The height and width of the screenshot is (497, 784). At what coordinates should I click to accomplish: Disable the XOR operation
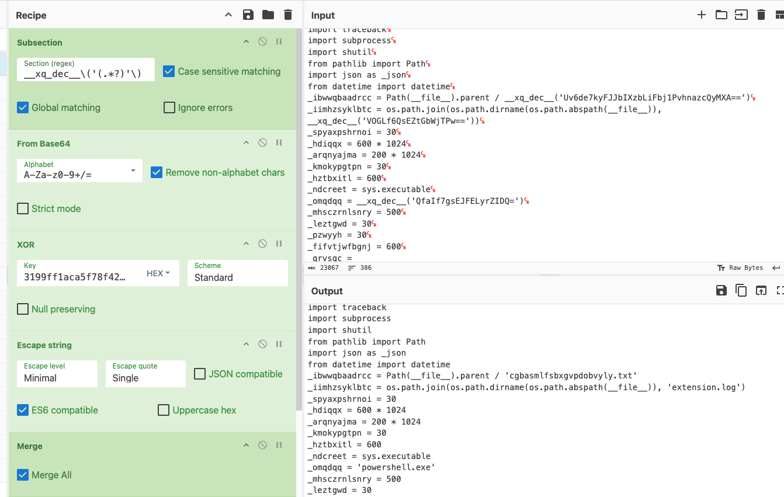click(262, 244)
